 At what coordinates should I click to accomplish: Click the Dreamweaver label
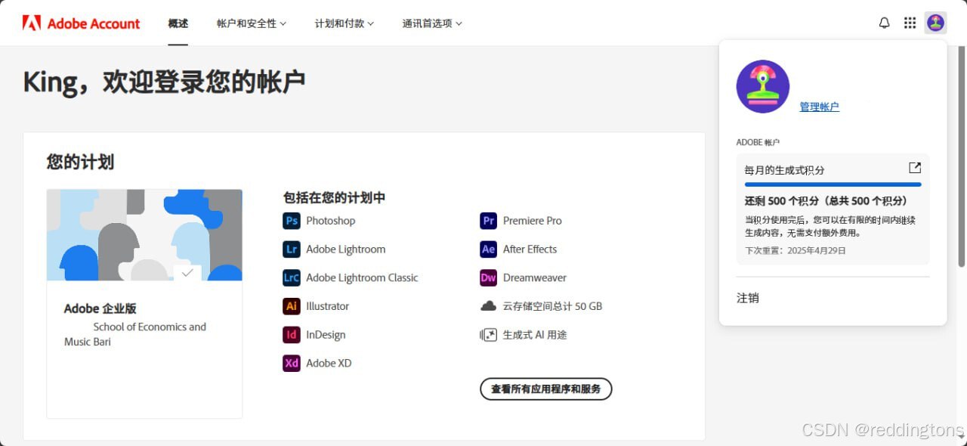click(x=535, y=277)
